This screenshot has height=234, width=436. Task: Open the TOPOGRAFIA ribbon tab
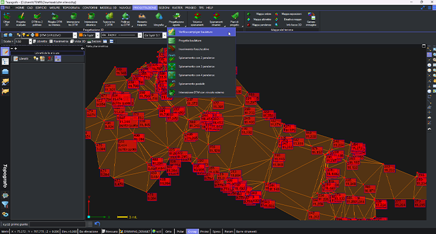[71, 8]
